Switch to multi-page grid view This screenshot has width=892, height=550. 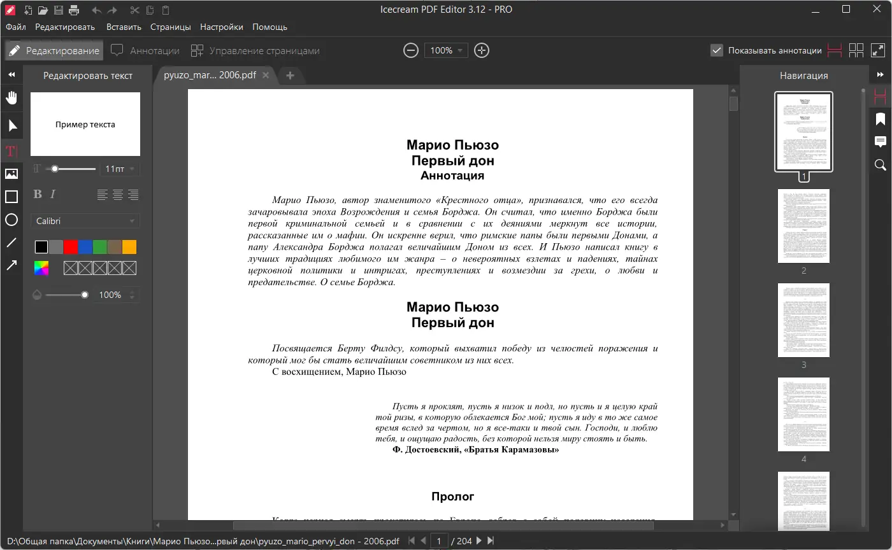(x=856, y=50)
